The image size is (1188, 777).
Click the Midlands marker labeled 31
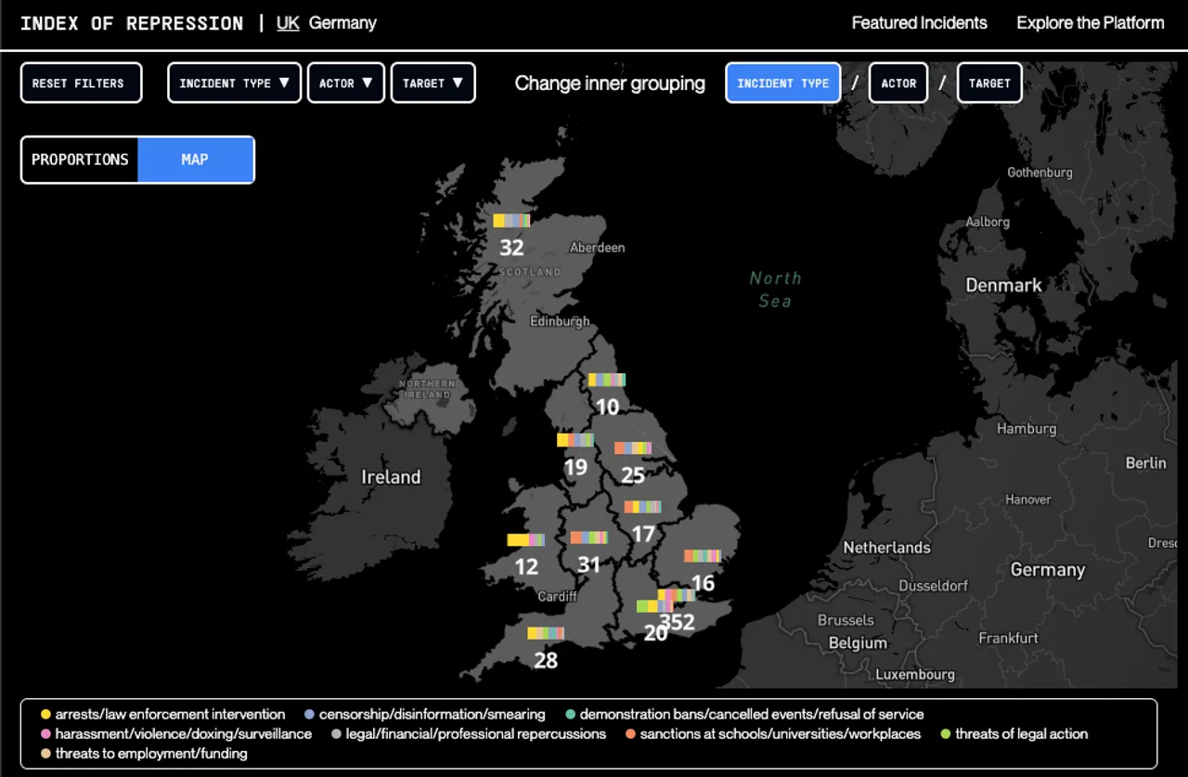coord(588,536)
